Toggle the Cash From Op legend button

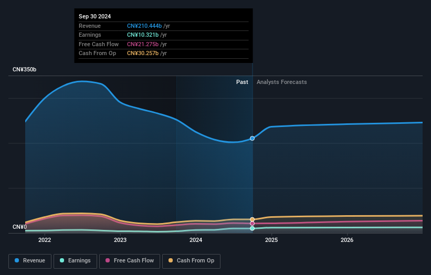191,261
